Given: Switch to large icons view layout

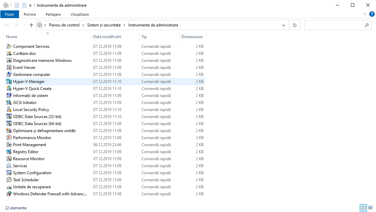Looking at the screenshot, I should click(370, 208).
